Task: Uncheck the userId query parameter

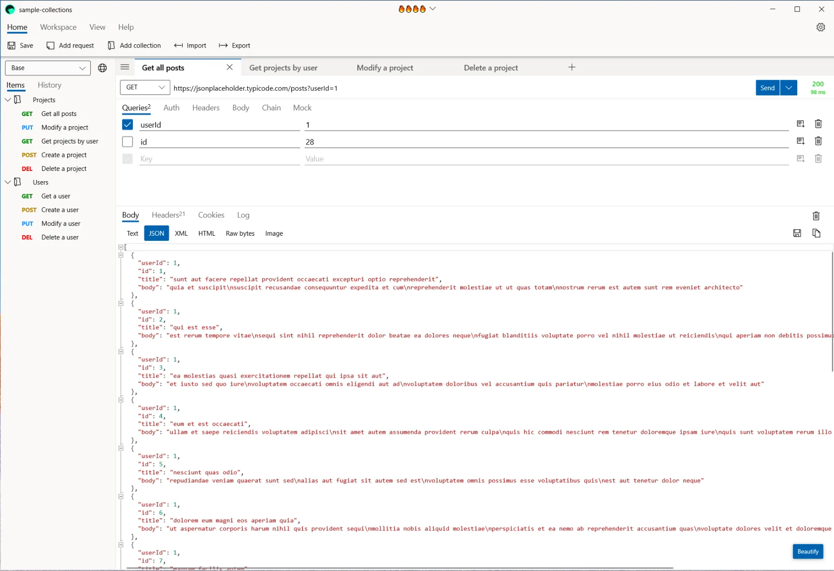Action: [127, 124]
